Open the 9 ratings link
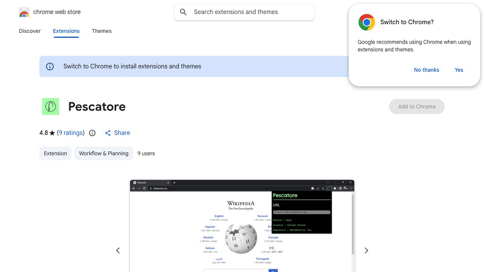484x272 pixels. tap(71, 133)
